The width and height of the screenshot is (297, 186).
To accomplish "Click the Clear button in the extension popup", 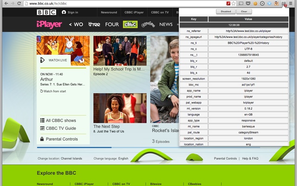I will [244, 12].
